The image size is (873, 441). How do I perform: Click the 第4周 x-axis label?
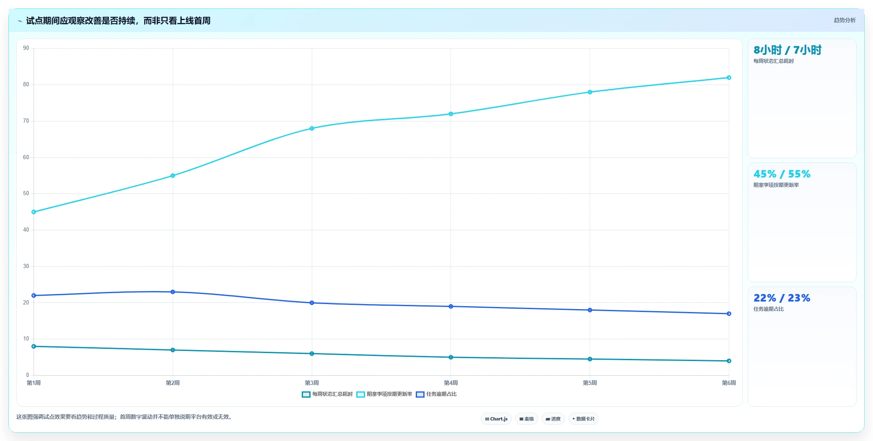click(451, 383)
